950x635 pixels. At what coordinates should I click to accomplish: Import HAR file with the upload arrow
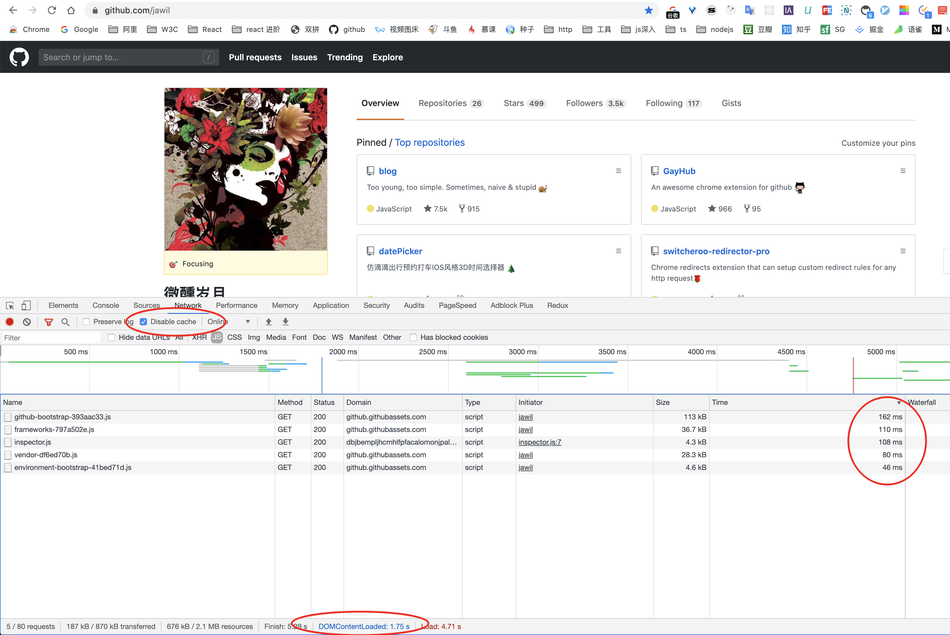pyautogui.click(x=268, y=322)
